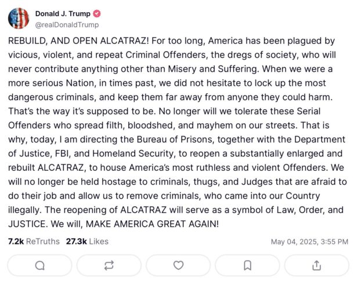Bookmark the Alcatraz post
Image resolution: width=354 pixels, height=289 pixels.
click(247, 265)
